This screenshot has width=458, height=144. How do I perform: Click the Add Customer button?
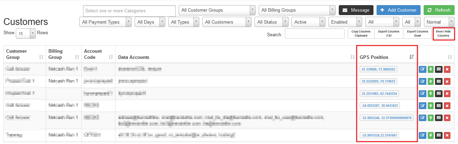(x=399, y=10)
